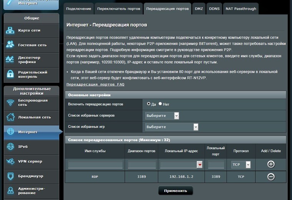Viewport: 292px width, 200px height.
Task: Click the Дополнительные настройки group header
Action: (32, 91)
